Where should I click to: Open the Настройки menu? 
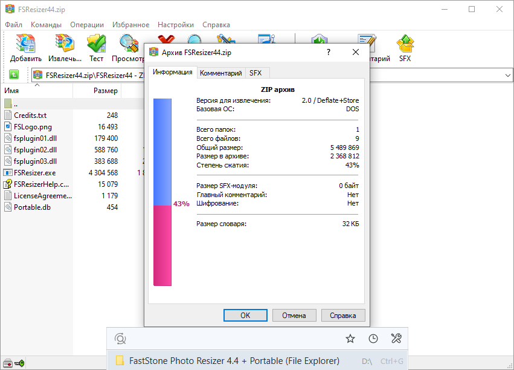click(176, 25)
